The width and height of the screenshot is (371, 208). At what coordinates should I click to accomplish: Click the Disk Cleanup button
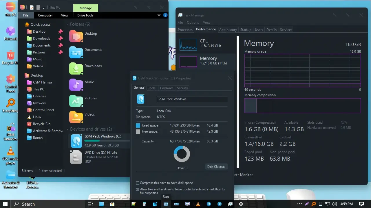216,167
